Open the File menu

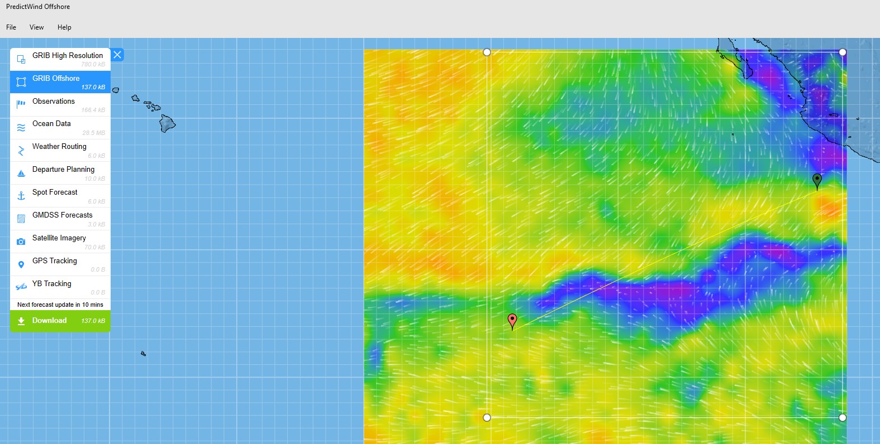pos(11,27)
